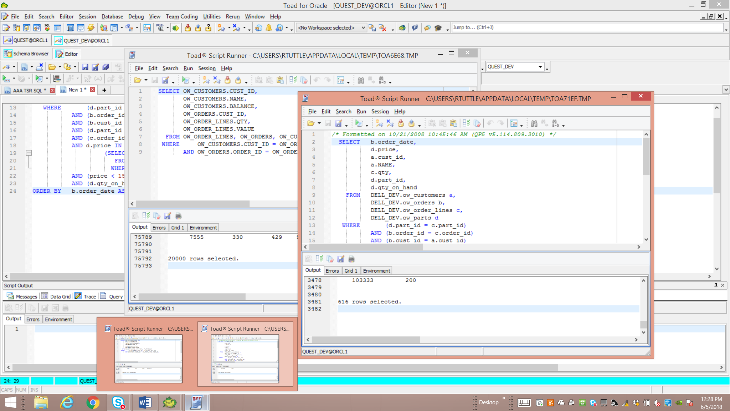Image resolution: width=730 pixels, height=411 pixels.
Task: Add new editor tab with plus button
Action: click(x=104, y=90)
